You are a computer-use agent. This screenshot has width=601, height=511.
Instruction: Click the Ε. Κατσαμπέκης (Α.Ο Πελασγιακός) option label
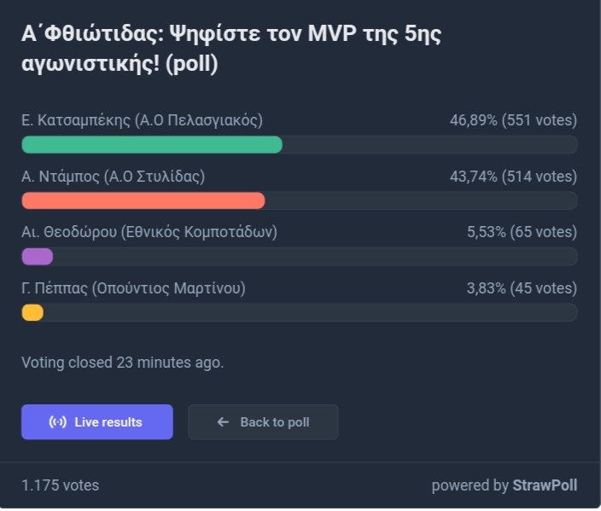(x=142, y=120)
